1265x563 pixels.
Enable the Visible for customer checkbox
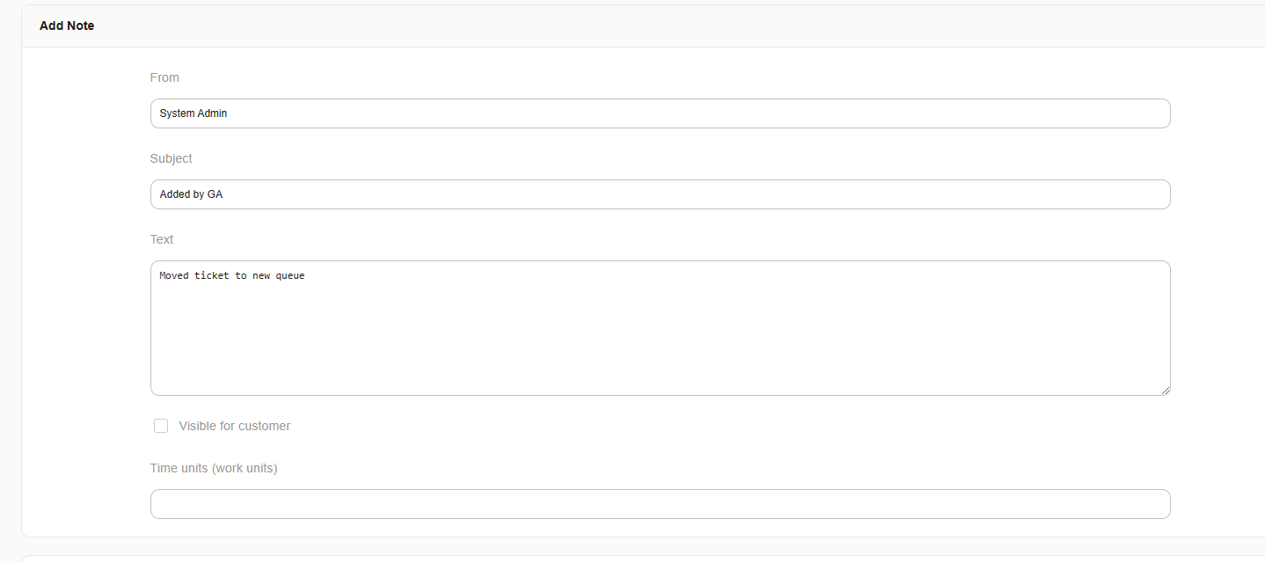pos(161,426)
